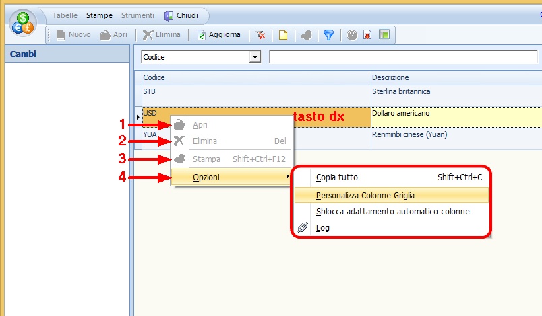
Task: Click the Aggiorna refresh toolbar button
Action: (218, 35)
